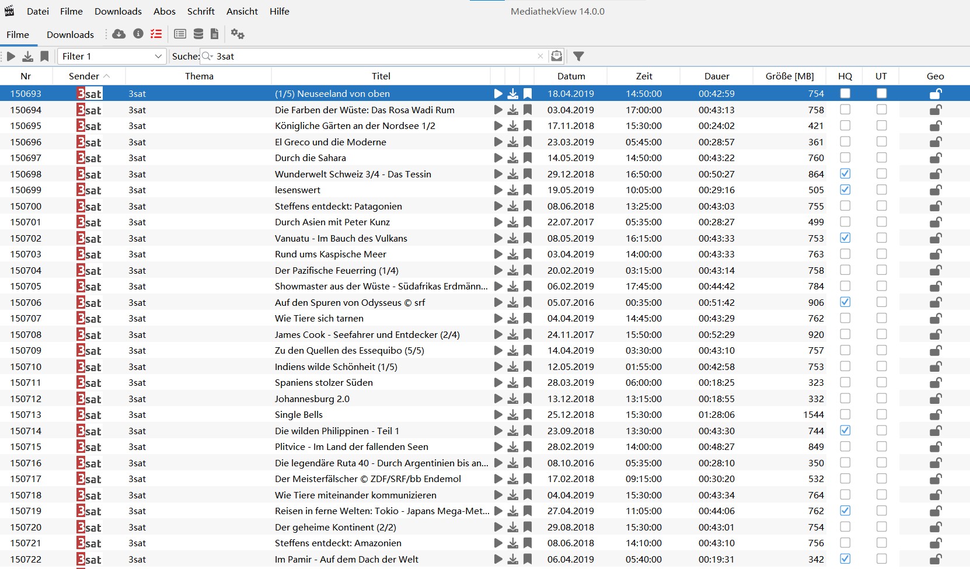Screen dimensions: 970x569
Task: Open the Datei menu
Action: tap(38, 11)
